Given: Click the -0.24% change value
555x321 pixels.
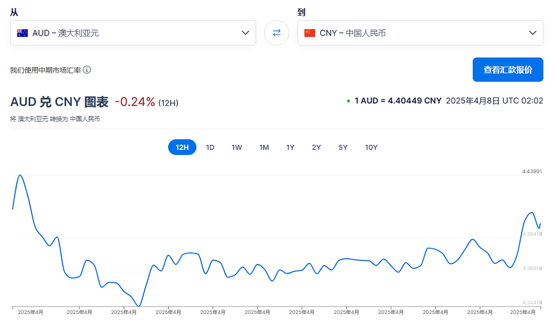Looking at the screenshot, I should (x=135, y=102).
